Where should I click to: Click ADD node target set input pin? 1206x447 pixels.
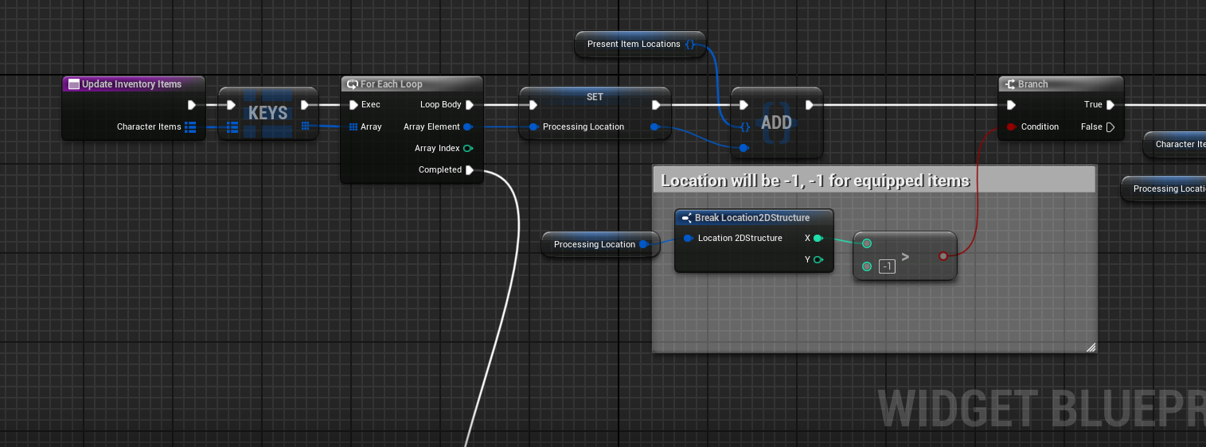click(x=744, y=126)
